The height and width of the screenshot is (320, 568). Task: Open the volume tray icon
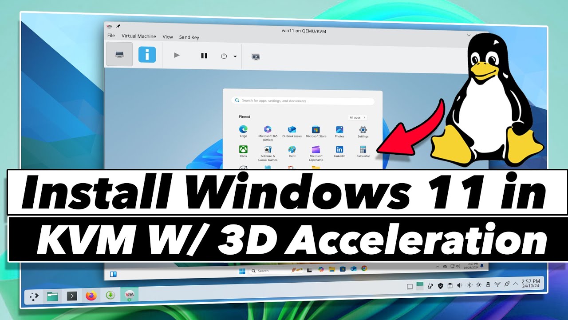(x=459, y=285)
